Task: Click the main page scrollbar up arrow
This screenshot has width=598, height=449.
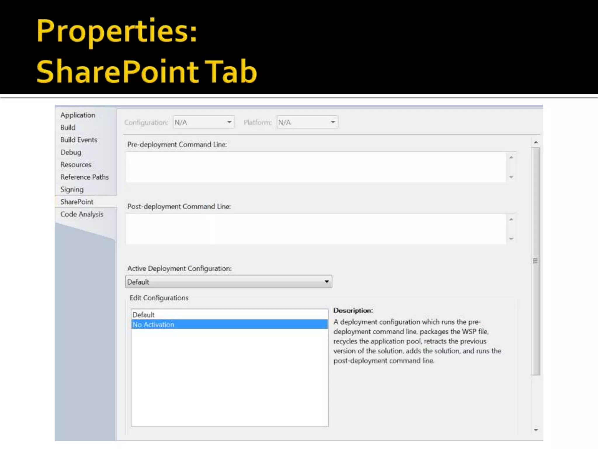Action: coord(536,142)
